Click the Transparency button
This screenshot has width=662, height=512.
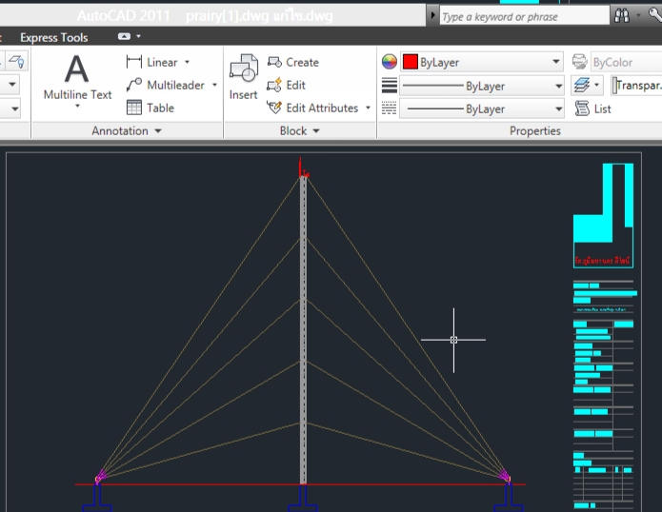click(636, 86)
